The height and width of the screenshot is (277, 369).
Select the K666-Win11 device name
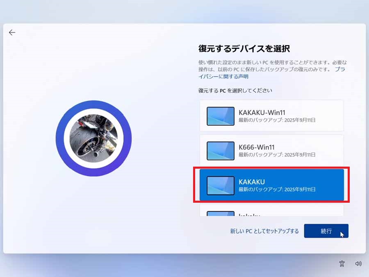tap(256, 147)
